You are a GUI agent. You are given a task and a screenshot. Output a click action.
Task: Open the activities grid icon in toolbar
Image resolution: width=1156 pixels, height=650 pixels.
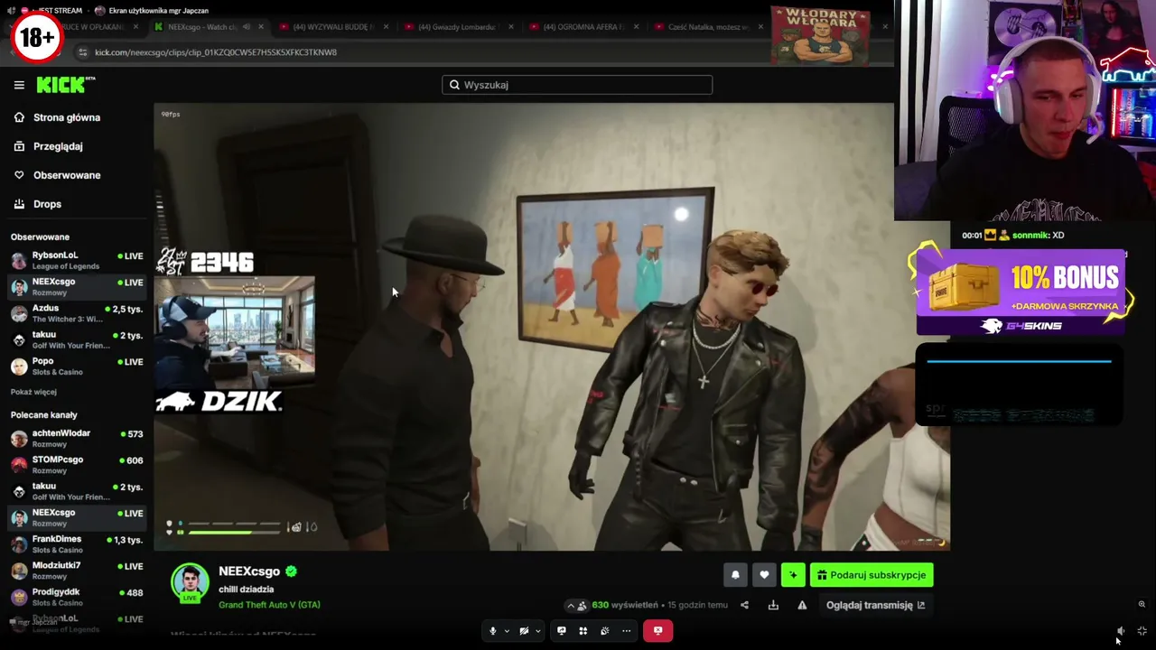click(x=583, y=631)
